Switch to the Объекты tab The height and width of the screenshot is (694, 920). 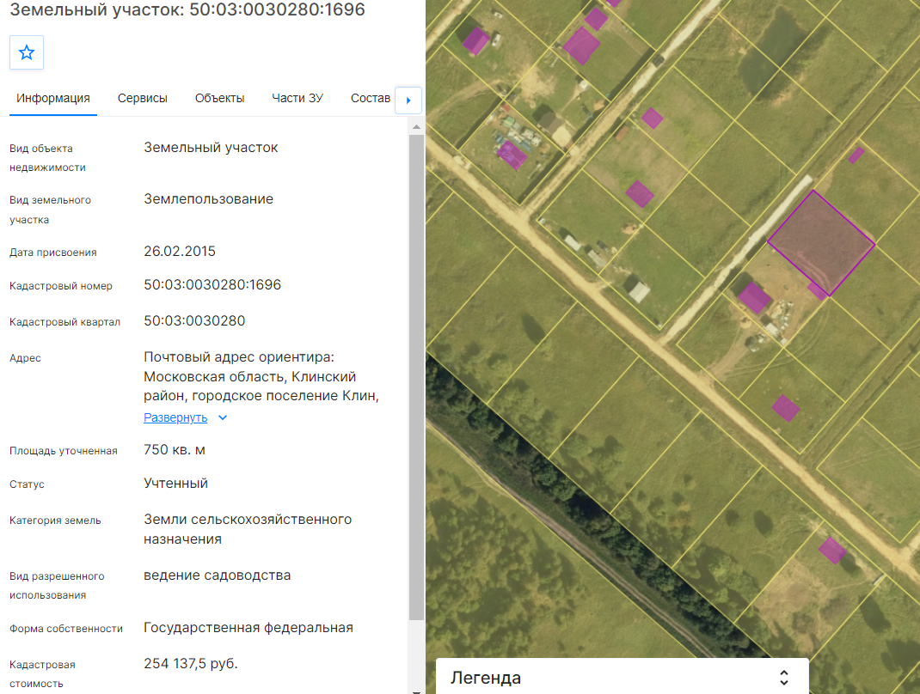[219, 98]
